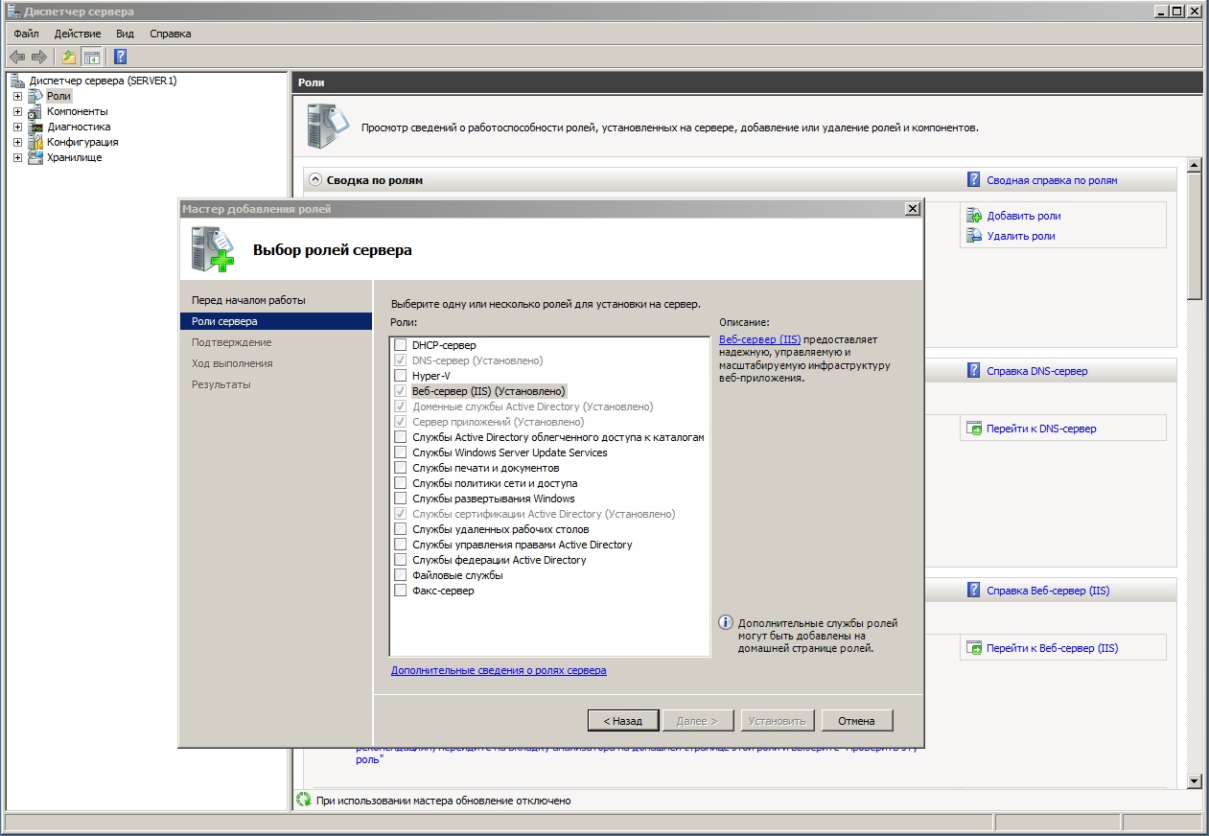Expand the Диагностика tree node
The height and width of the screenshot is (836, 1209).
coord(17,127)
